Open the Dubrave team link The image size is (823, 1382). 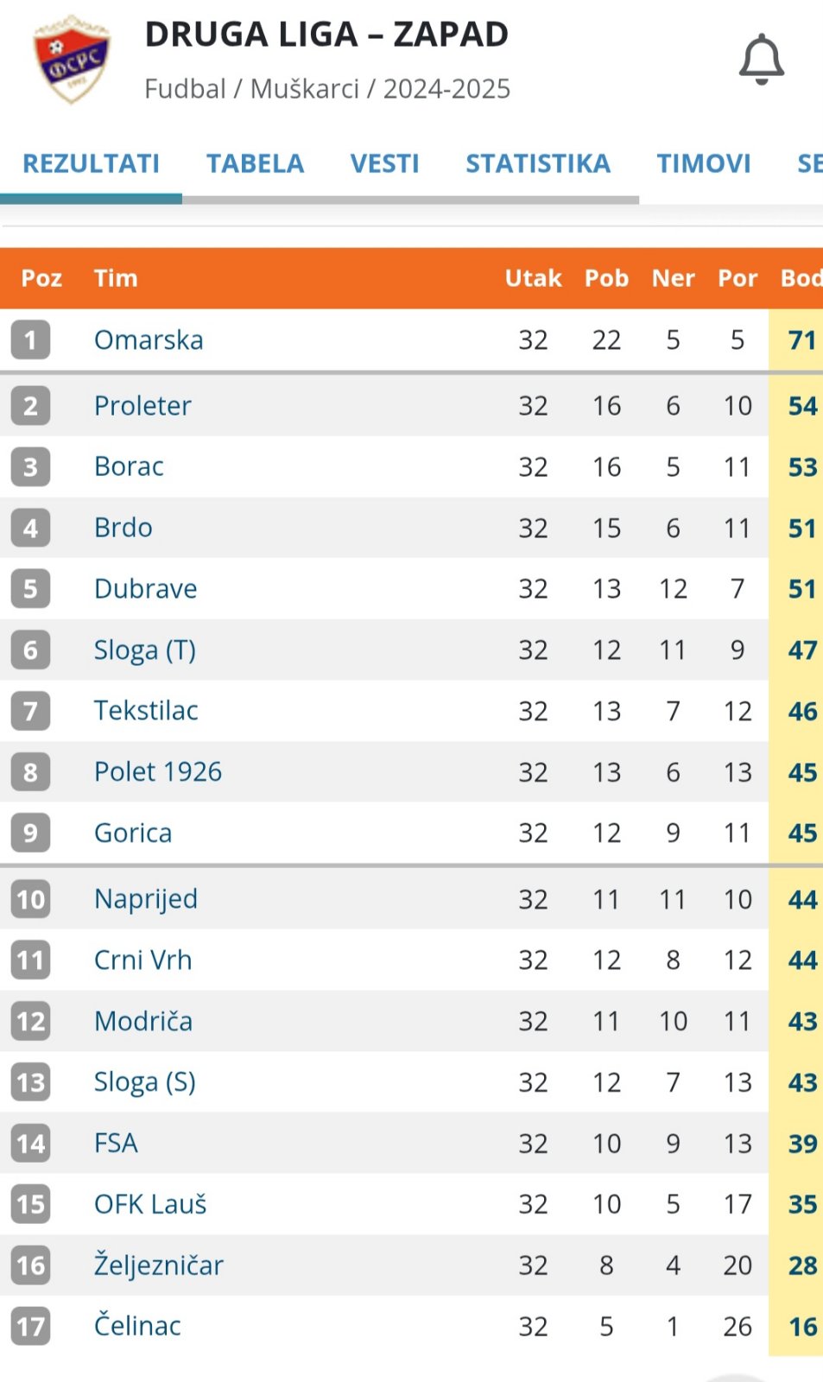click(145, 588)
